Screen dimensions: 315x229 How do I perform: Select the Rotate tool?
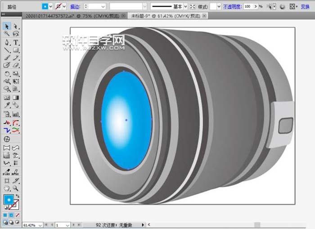7,73
